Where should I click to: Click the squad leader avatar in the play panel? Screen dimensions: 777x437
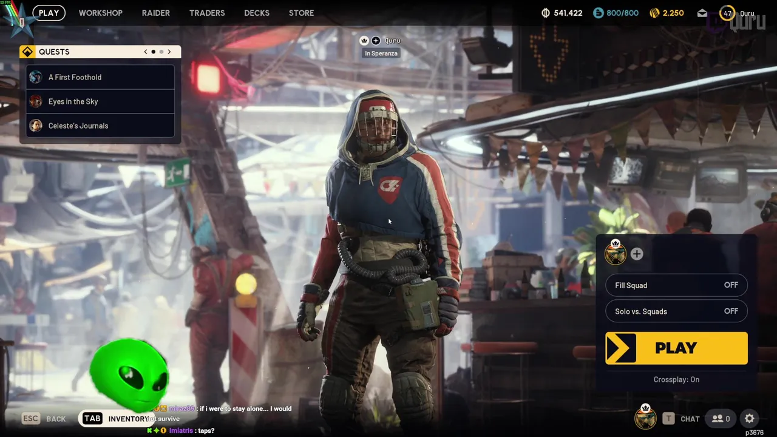(616, 252)
